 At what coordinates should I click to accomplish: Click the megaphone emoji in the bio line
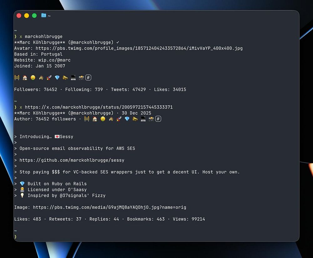(x=65, y=78)
